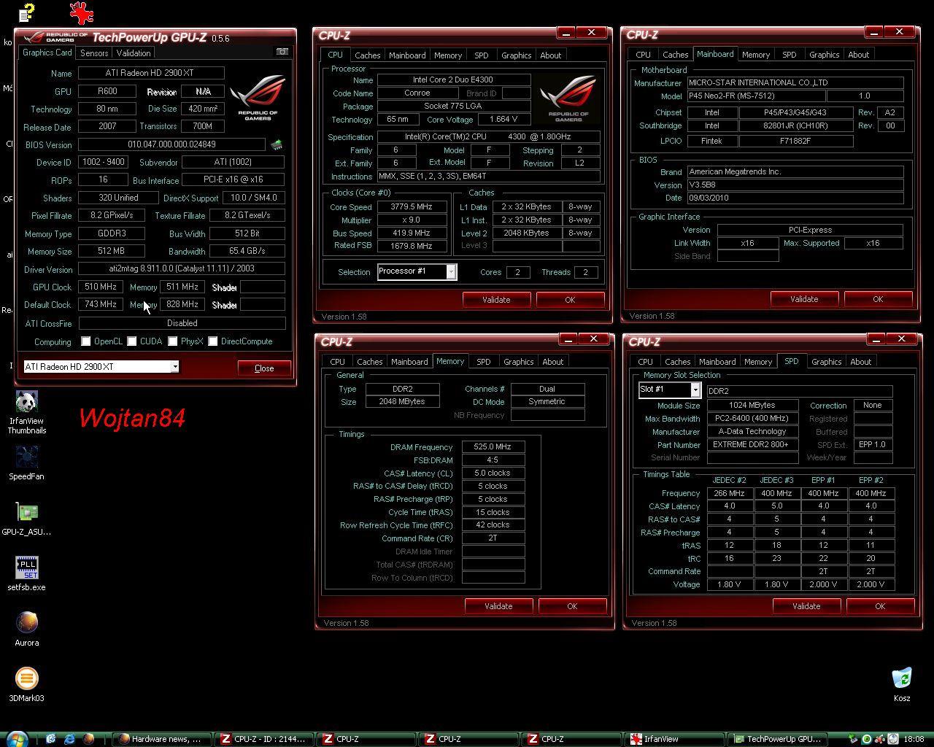Open the GPU-Z_ASUS desktop shortcut

26,519
